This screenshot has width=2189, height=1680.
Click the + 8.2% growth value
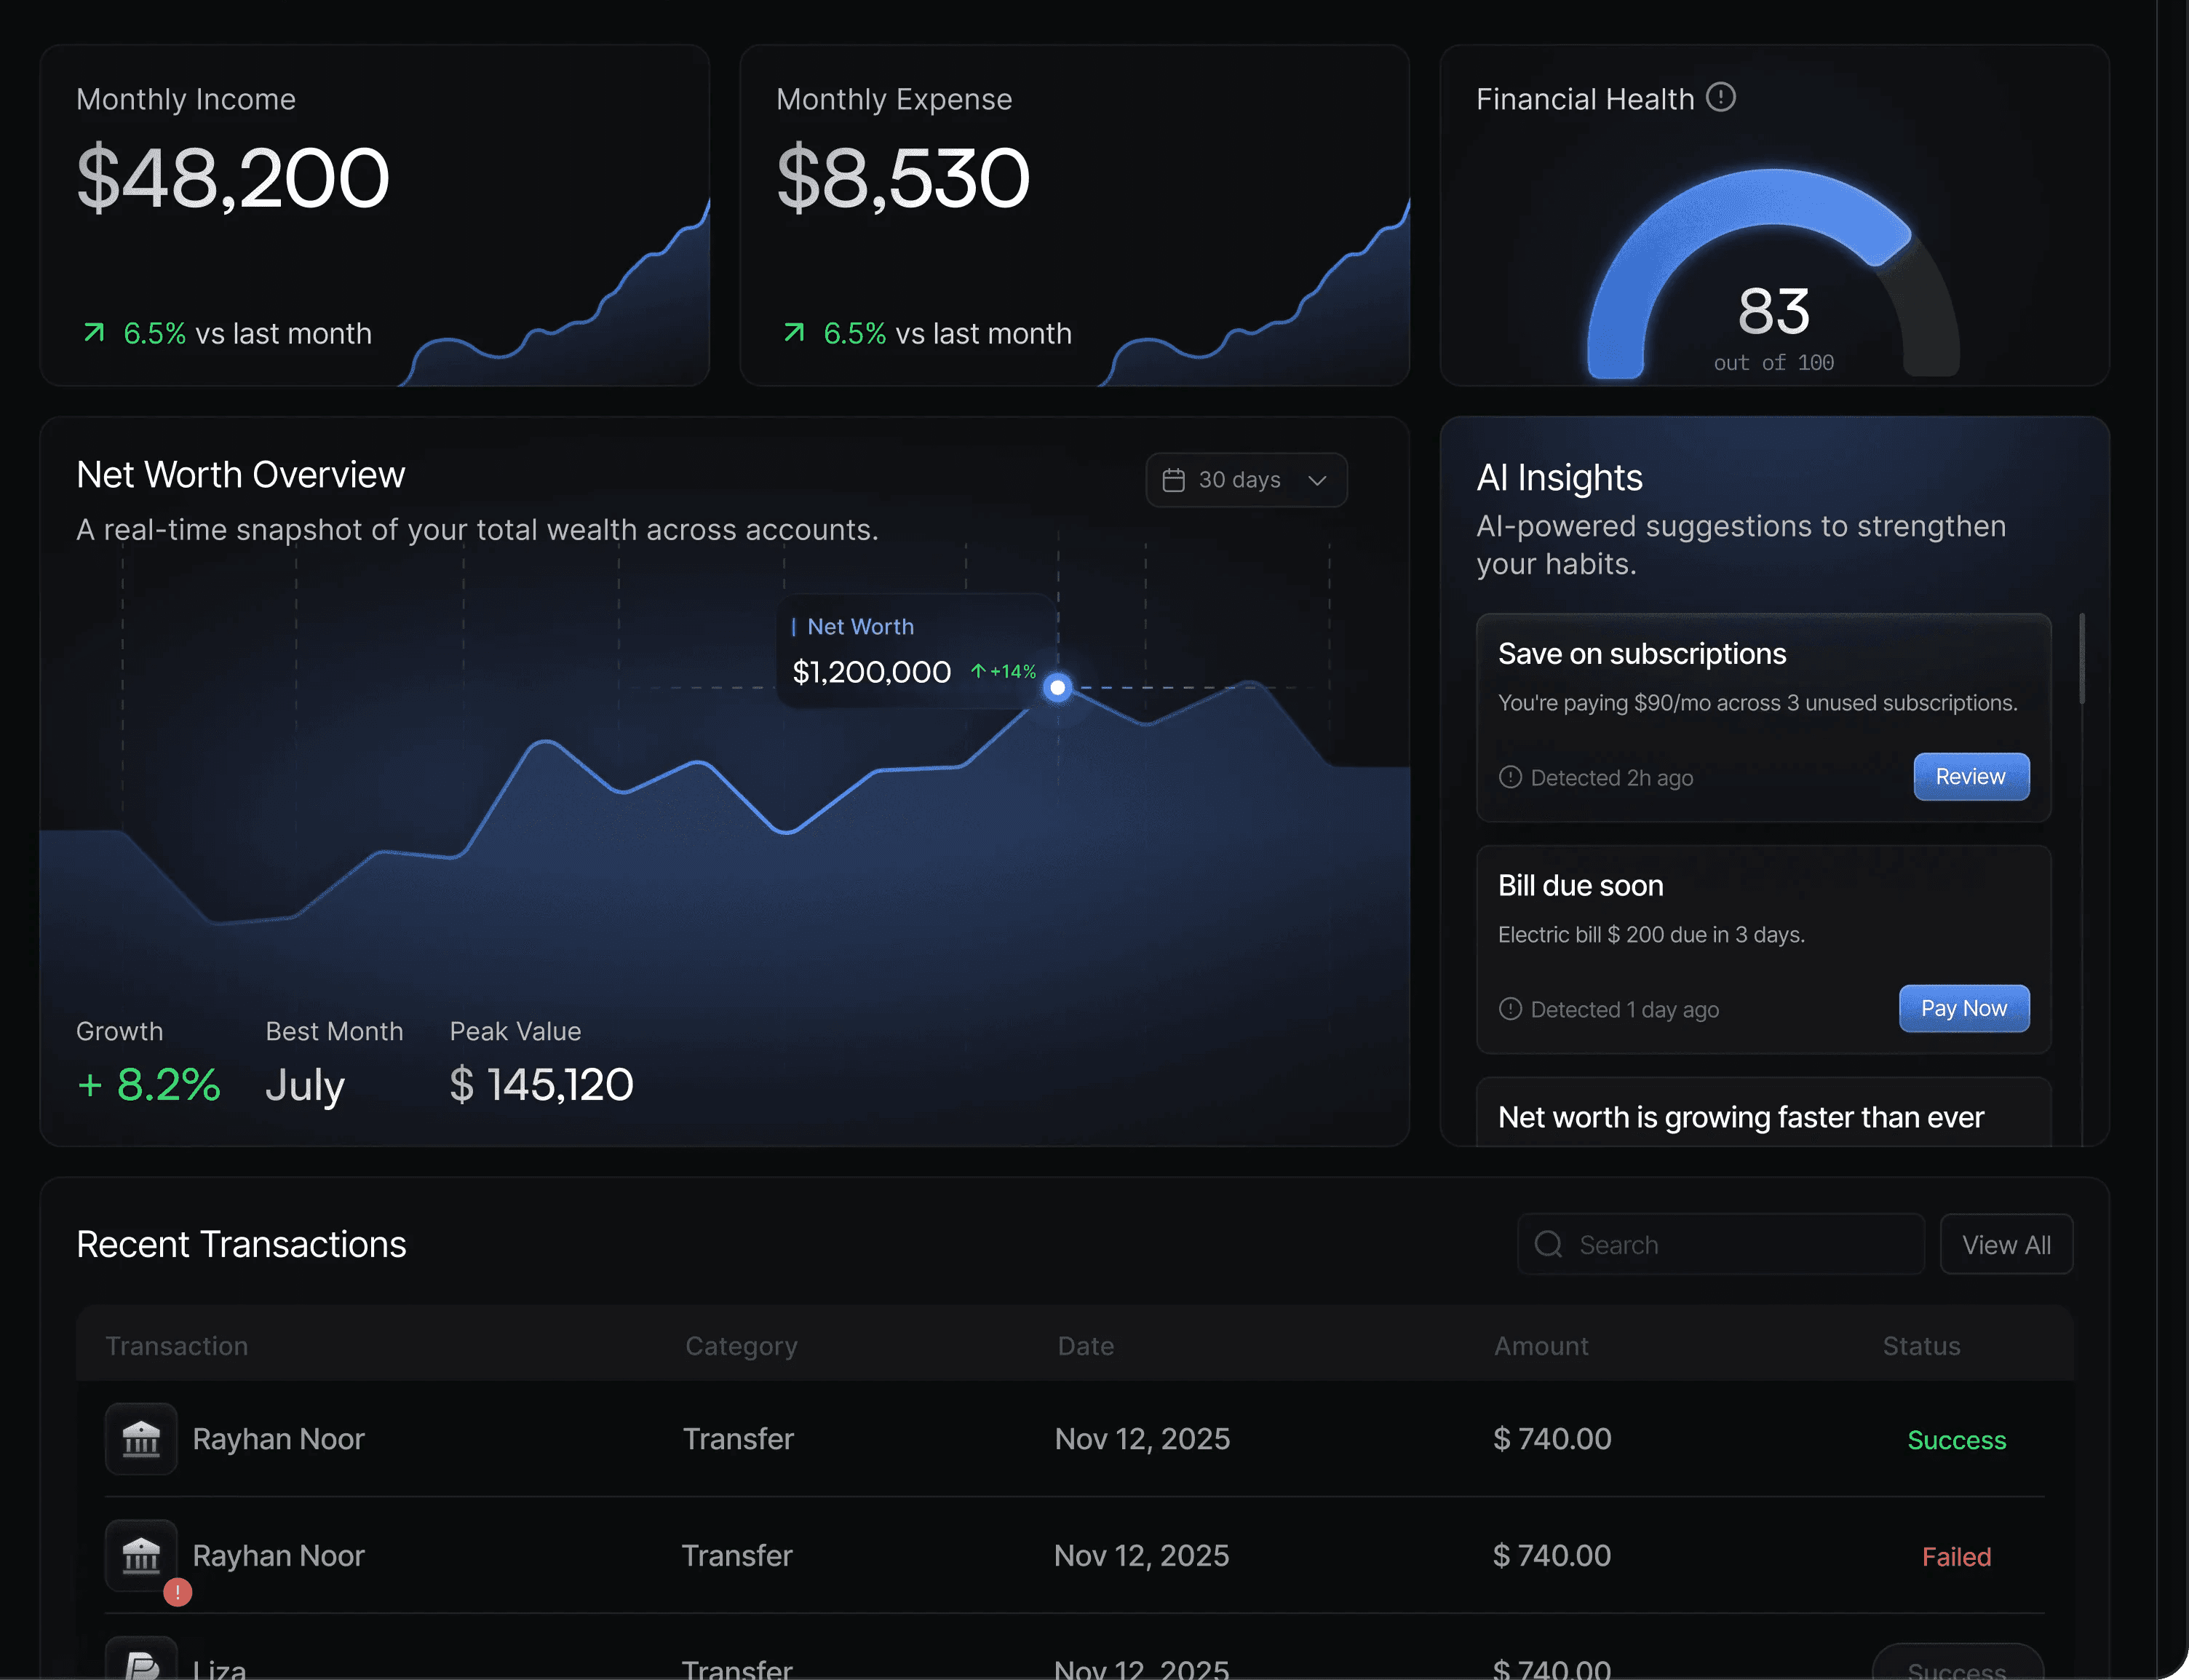[x=148, y=1084]
